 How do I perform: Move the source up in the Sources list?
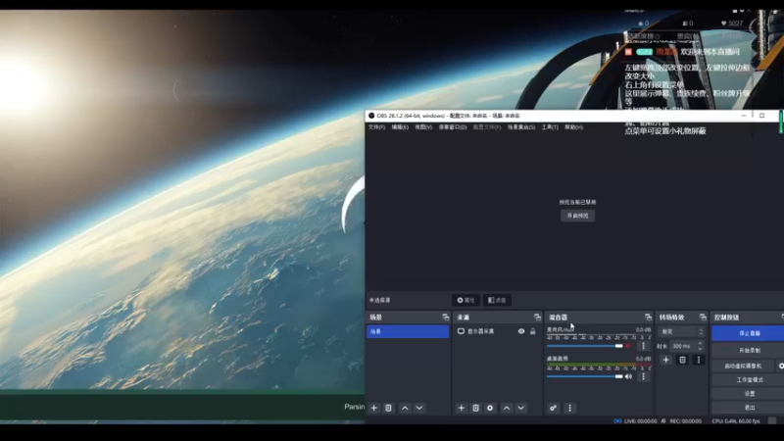pos(507,408)
